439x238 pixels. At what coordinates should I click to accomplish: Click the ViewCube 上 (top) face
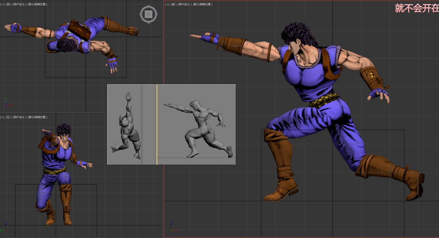(x=148, y=14)
